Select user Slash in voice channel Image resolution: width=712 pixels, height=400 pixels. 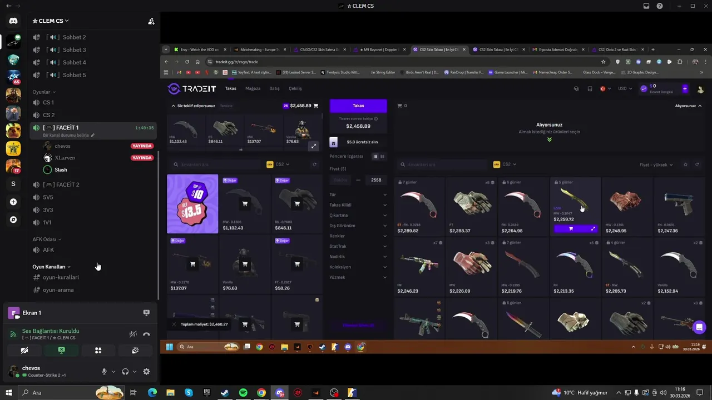(x=98, y=170)
